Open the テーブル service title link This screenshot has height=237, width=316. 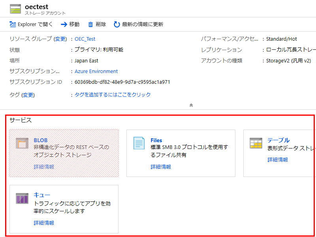click(278, 140)
